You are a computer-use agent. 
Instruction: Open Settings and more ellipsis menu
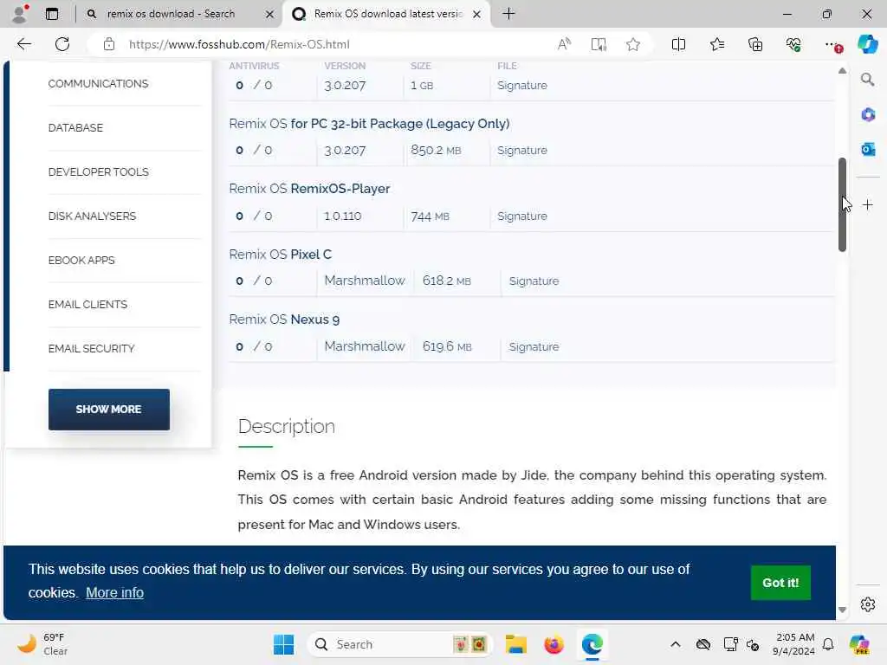click(832, 44)
